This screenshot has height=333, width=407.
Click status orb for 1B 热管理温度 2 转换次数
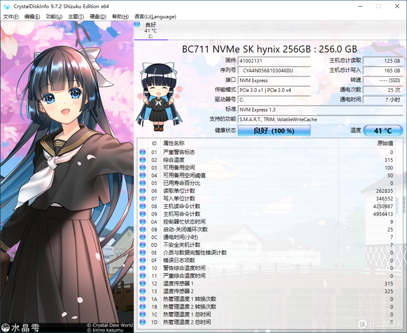142,307
